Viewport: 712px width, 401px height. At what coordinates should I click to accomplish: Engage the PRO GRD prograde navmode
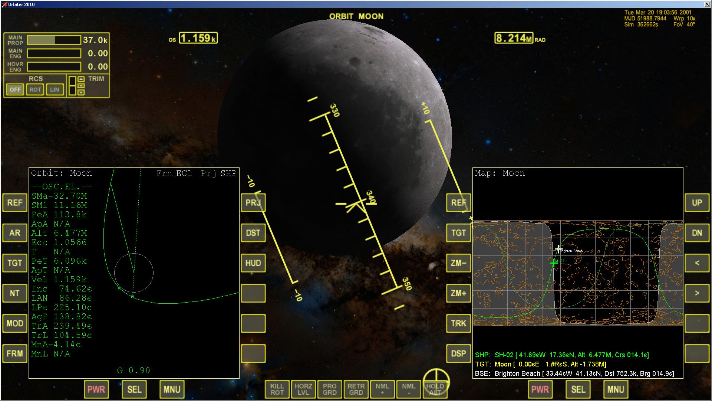click(330, 389)
